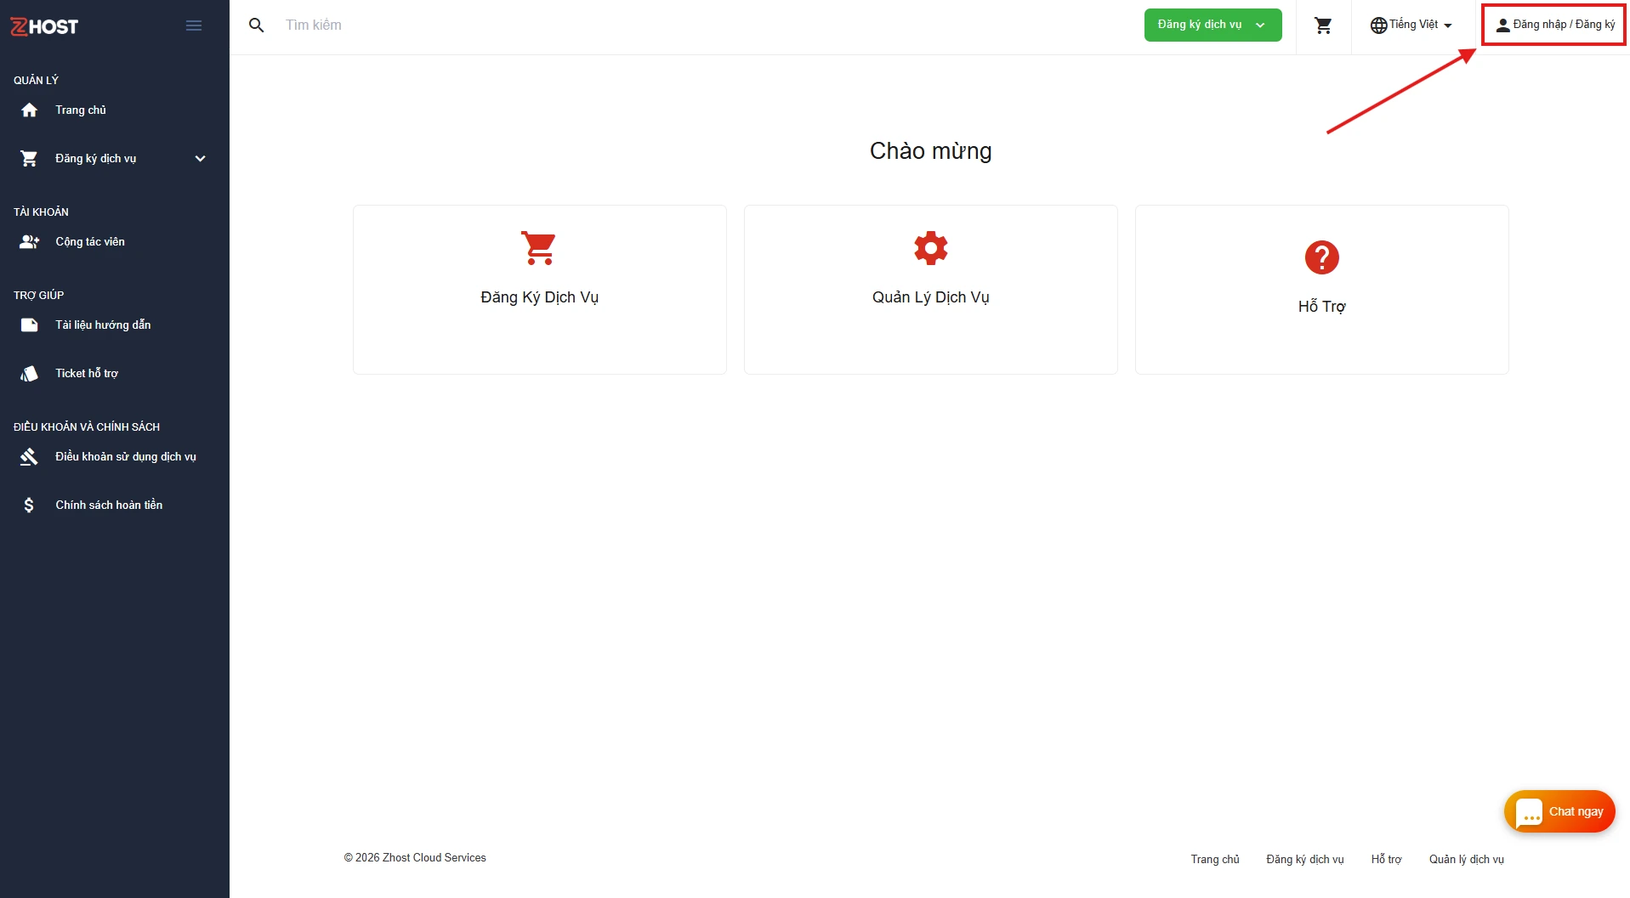Click the gavel icon for Điều khoản sử dụng
The image size is (1630, 898).
point(30,456)
